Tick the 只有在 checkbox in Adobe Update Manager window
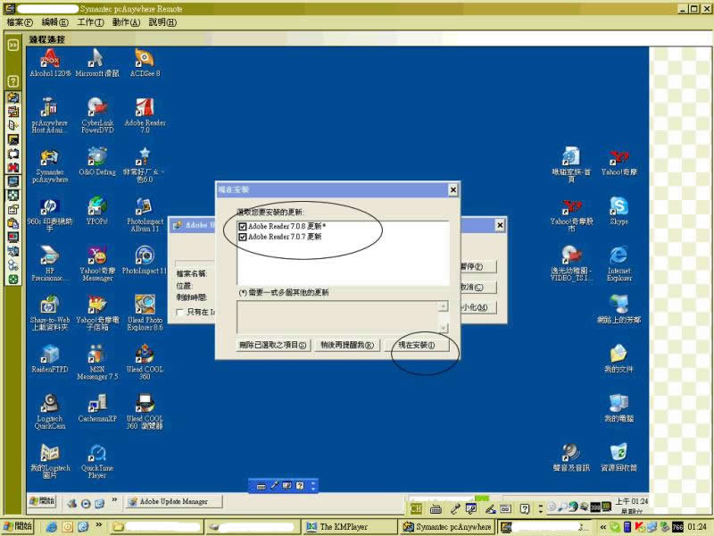This screenshot has height=536, width=714. click(180, 312)
